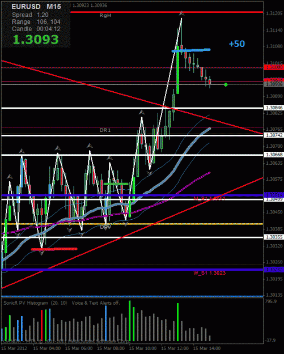Select the RgH line label

pos(105,15)
